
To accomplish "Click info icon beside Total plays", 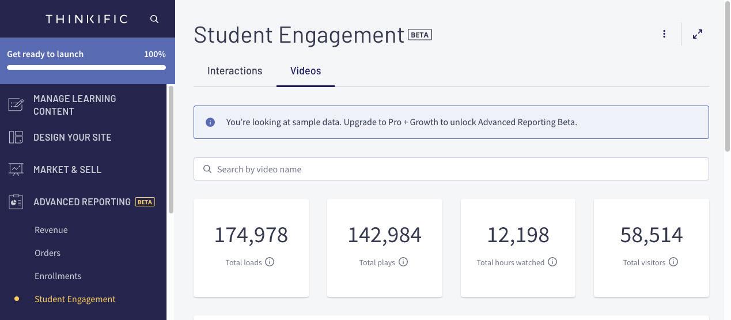I will click(x=403, y=262).
